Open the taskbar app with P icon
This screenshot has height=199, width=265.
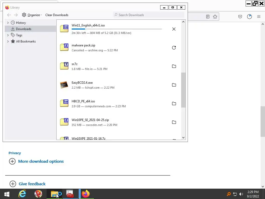tap(38, 194)
